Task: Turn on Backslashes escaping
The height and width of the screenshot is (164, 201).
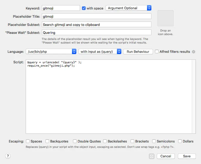Action: [105, 141]
